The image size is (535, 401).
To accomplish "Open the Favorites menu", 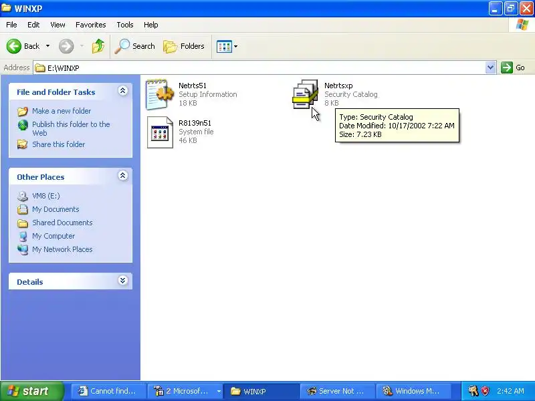I will point(91,25).
